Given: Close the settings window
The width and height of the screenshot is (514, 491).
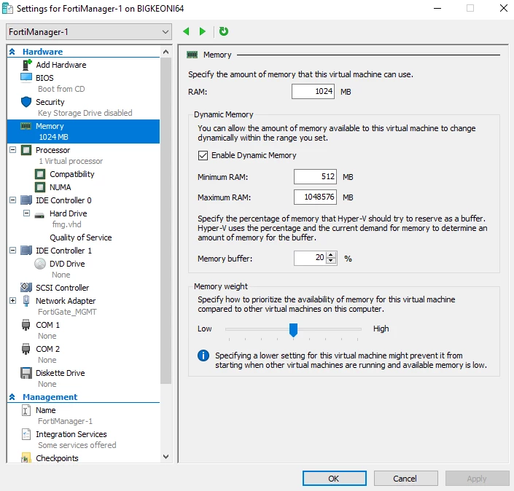Looking at the screenshot, I should tap(504, 8).
